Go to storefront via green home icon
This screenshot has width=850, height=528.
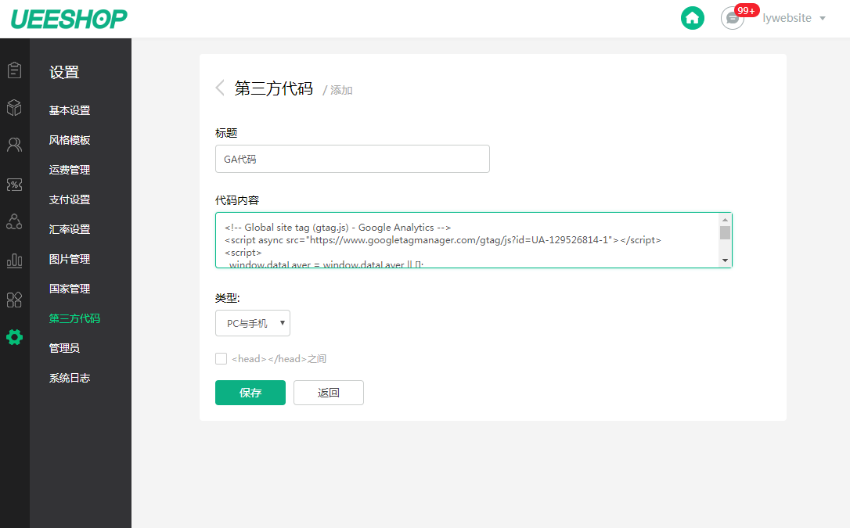(692, 18)
